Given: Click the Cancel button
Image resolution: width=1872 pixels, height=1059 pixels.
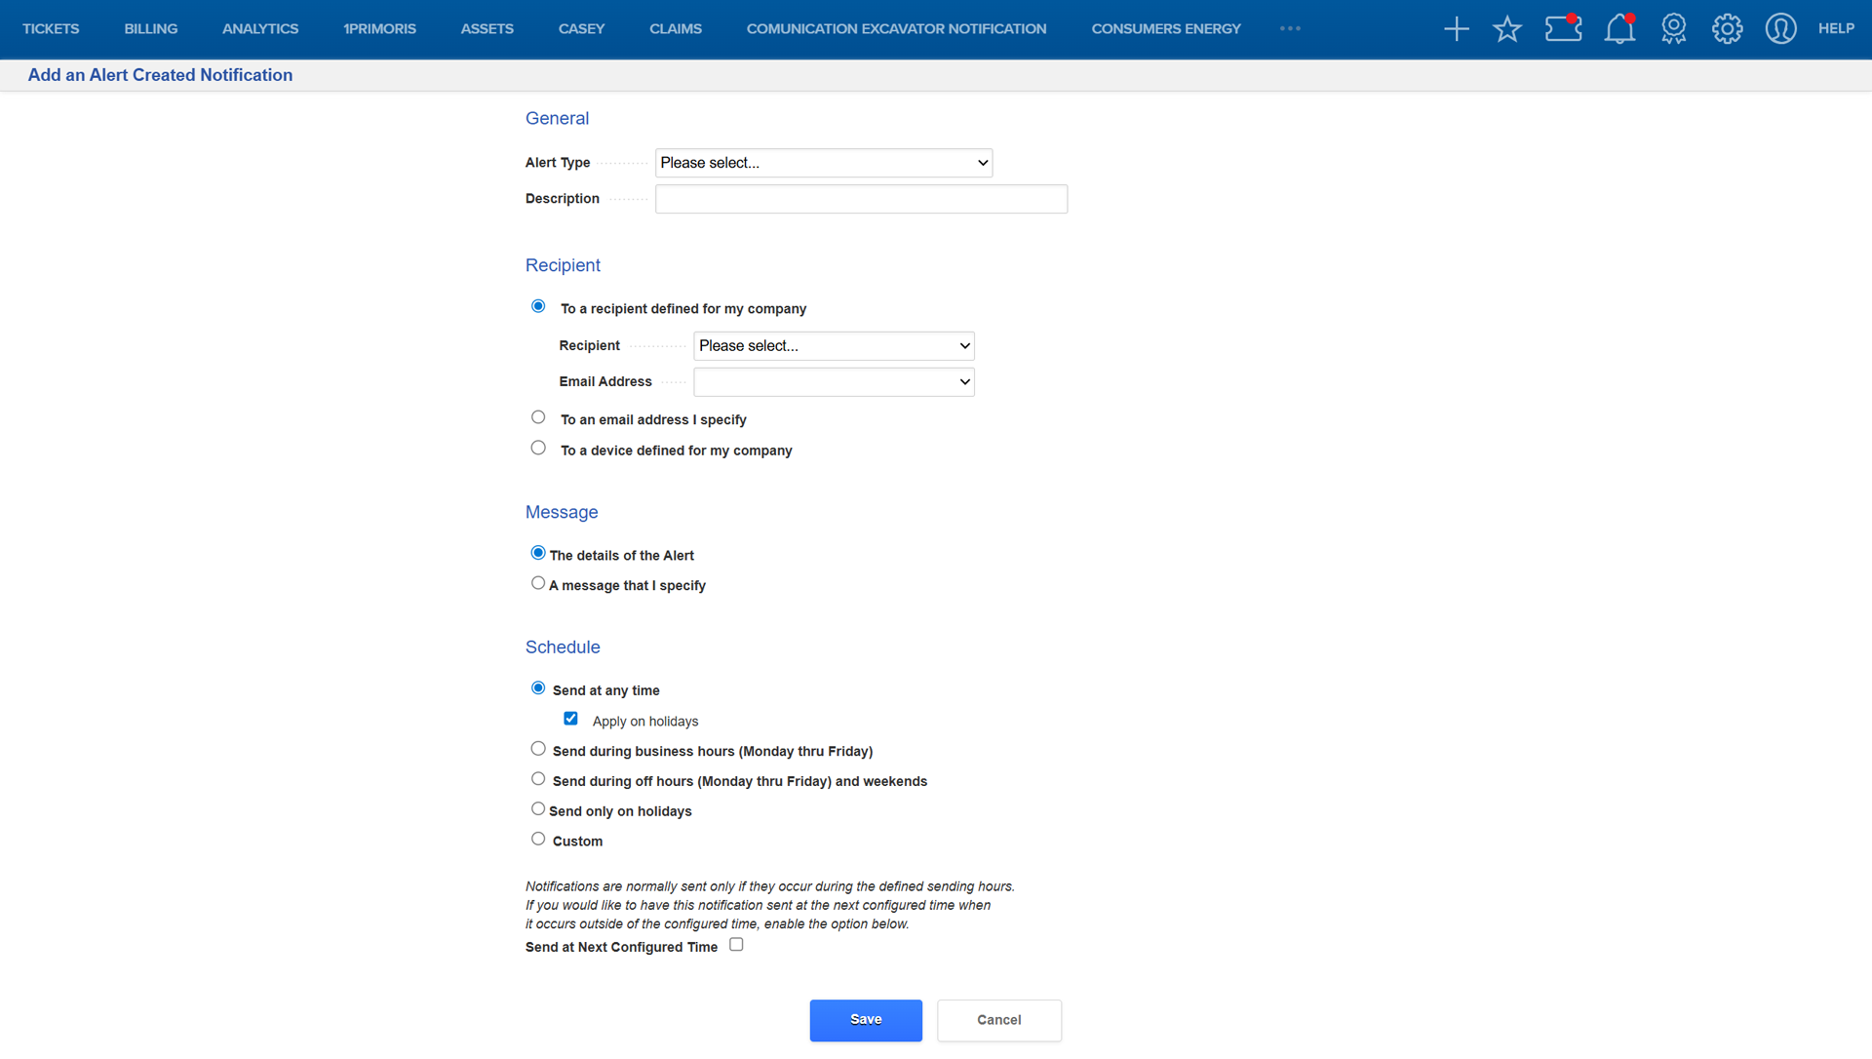Looking at the screenshot, I should [x=998, y=1020].
